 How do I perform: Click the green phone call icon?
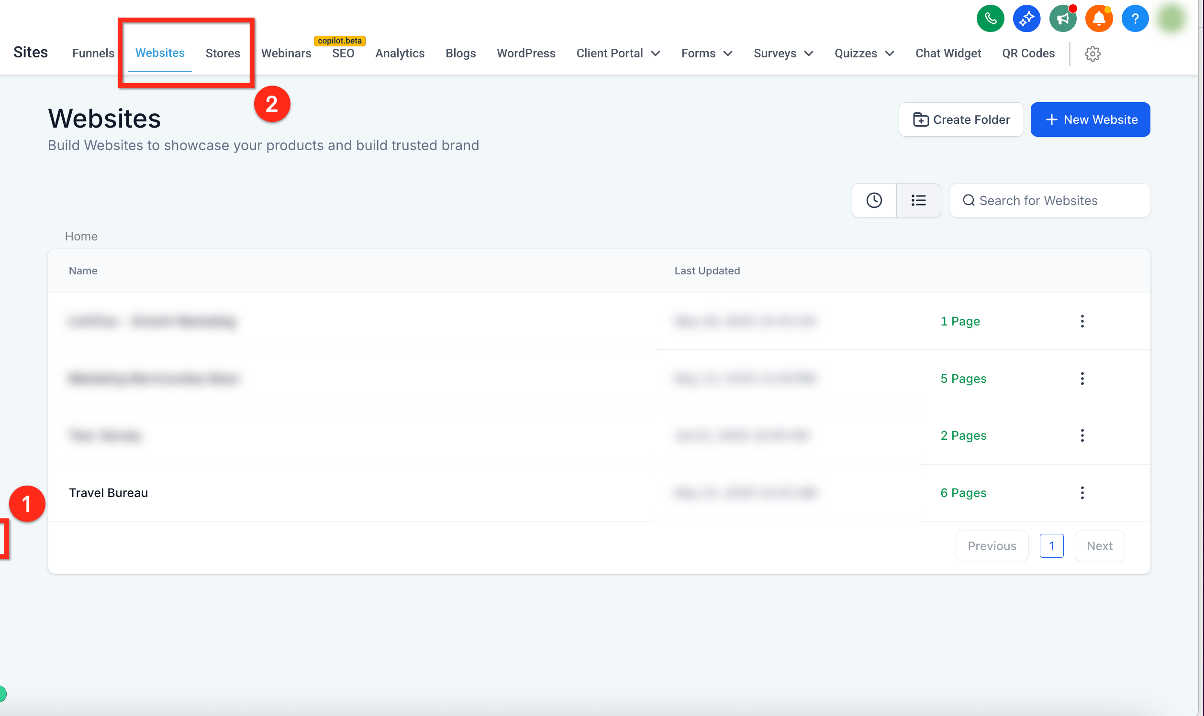click(x=990, y=19)
